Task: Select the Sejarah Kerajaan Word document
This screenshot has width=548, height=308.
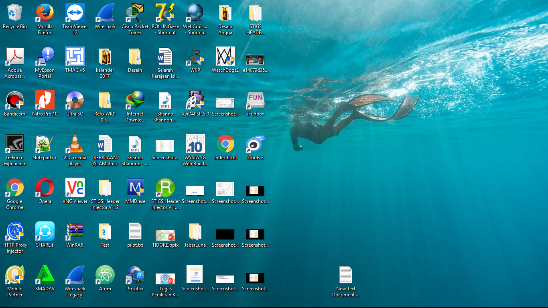Action: pyautogui.click(x=165, y=57)
